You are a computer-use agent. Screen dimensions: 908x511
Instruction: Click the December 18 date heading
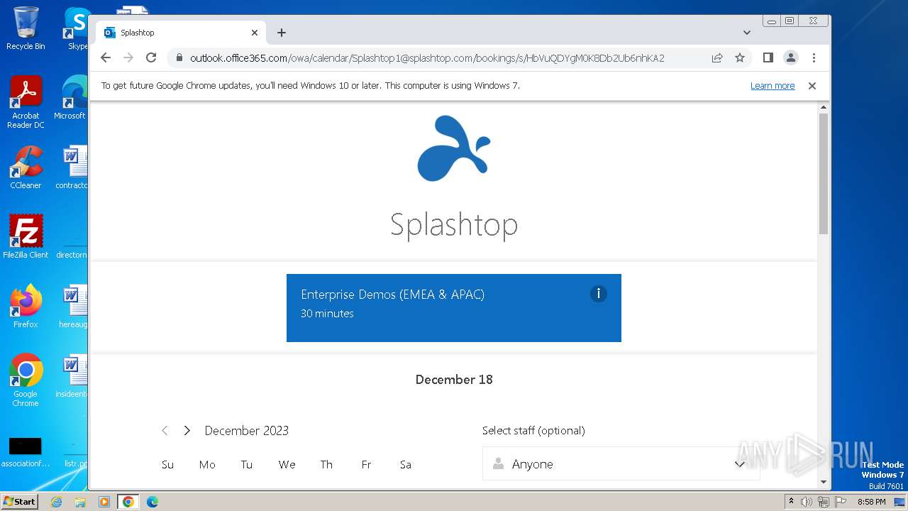point(454,379)
